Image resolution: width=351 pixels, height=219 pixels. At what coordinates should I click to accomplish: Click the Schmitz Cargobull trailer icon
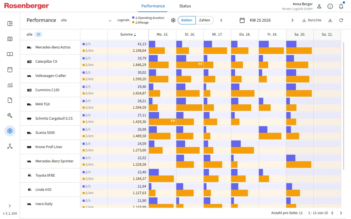click(x=29, y=119)
